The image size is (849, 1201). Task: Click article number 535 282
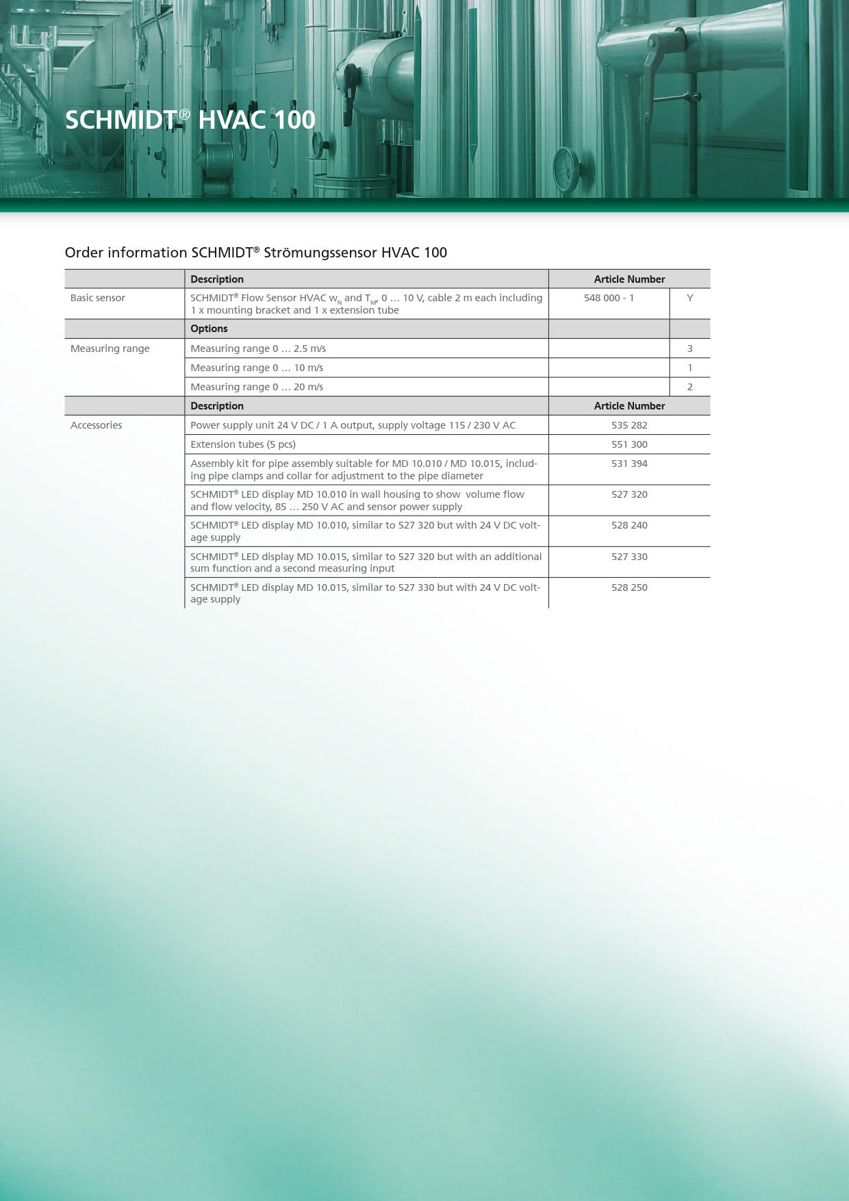[629, 425]
